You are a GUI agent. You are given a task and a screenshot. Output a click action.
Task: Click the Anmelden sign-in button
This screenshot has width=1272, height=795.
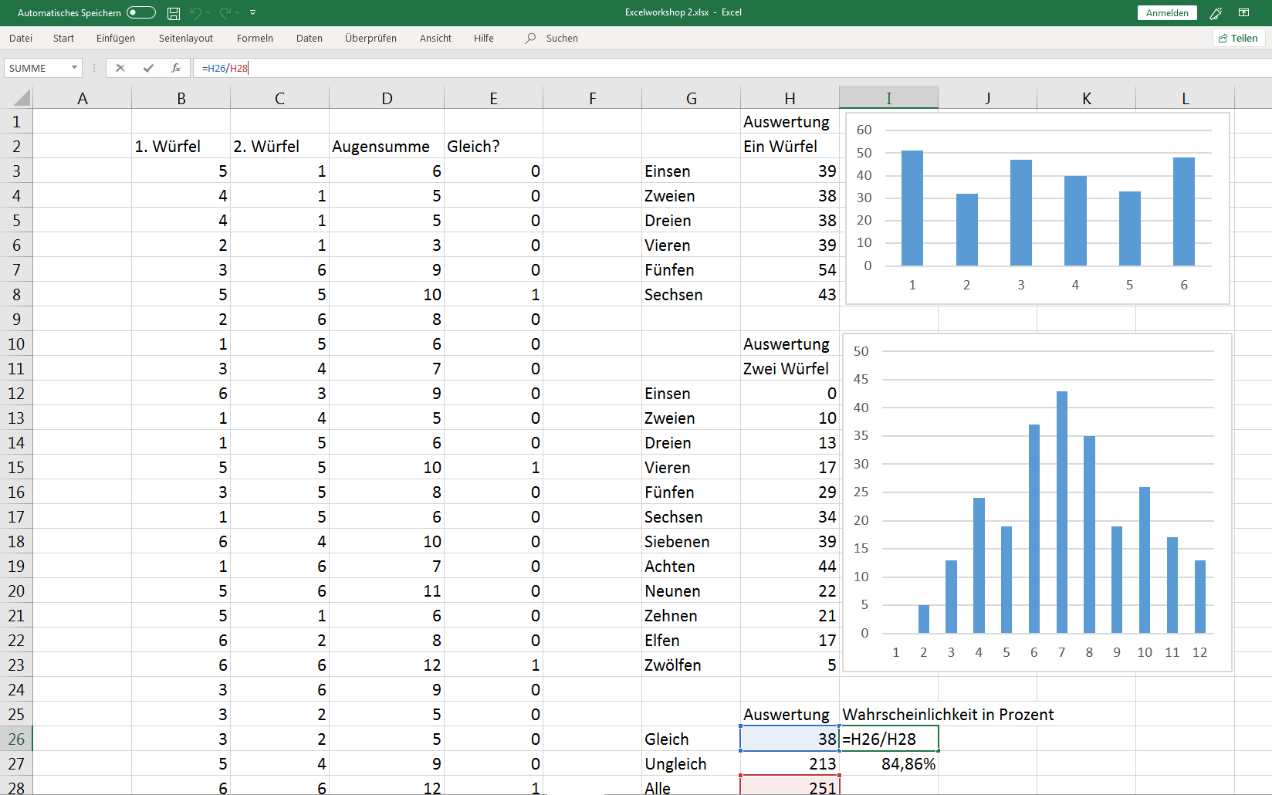point(1167,12)
